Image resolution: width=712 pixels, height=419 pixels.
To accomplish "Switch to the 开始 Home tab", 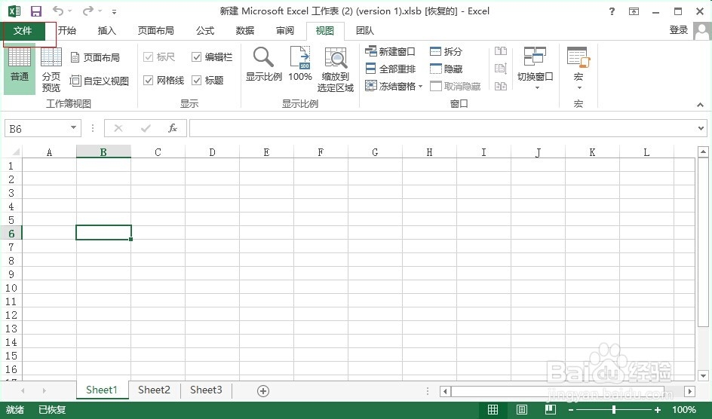I will click(x=66, y=30).
